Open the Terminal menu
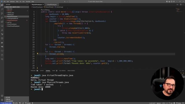 point(28,1)
